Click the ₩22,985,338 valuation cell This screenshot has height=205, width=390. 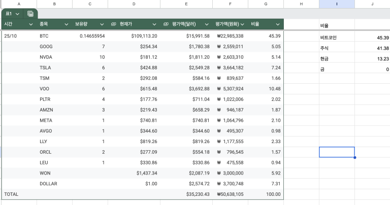pyautogui.click(x=230, y=36)
